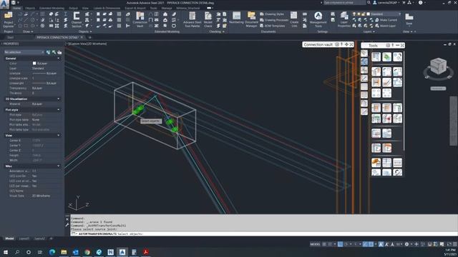Open BOM Templates

pyautogui.click(x=272, y=26)
